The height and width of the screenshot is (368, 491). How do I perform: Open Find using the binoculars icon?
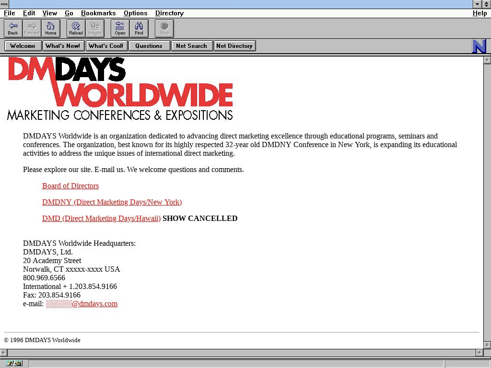pyautogui.click(x=139, y=28)
